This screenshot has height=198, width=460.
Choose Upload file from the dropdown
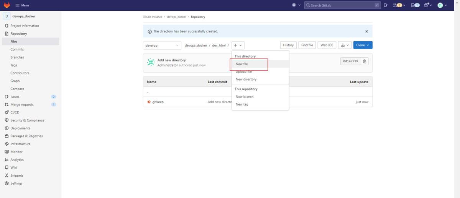coord(260,71)
